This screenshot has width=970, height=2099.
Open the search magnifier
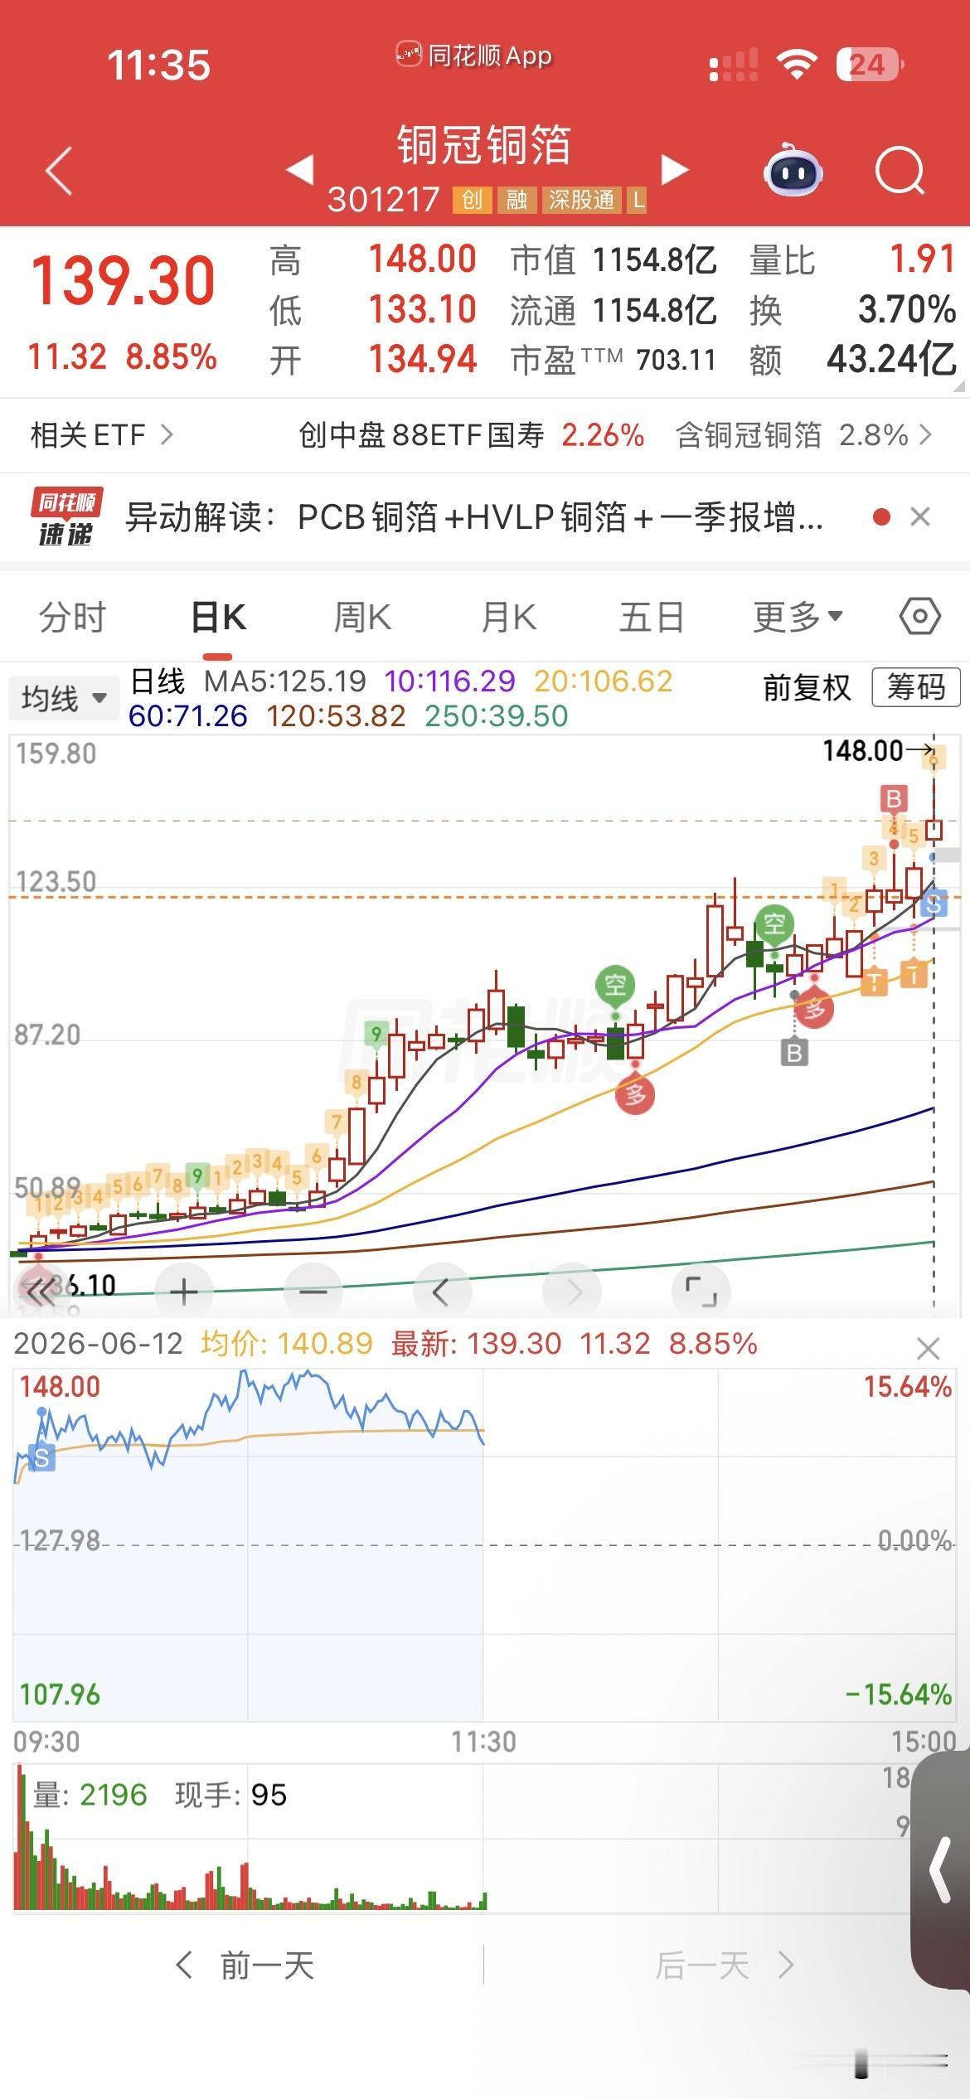tap(900, 171)
